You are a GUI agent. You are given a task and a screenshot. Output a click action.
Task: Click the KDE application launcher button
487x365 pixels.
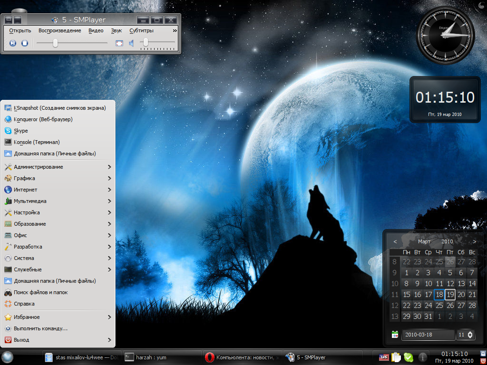pos(7,357)
